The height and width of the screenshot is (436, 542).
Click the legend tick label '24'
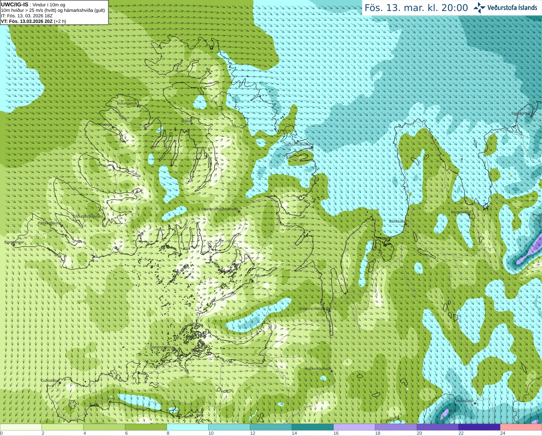point(503,433)
